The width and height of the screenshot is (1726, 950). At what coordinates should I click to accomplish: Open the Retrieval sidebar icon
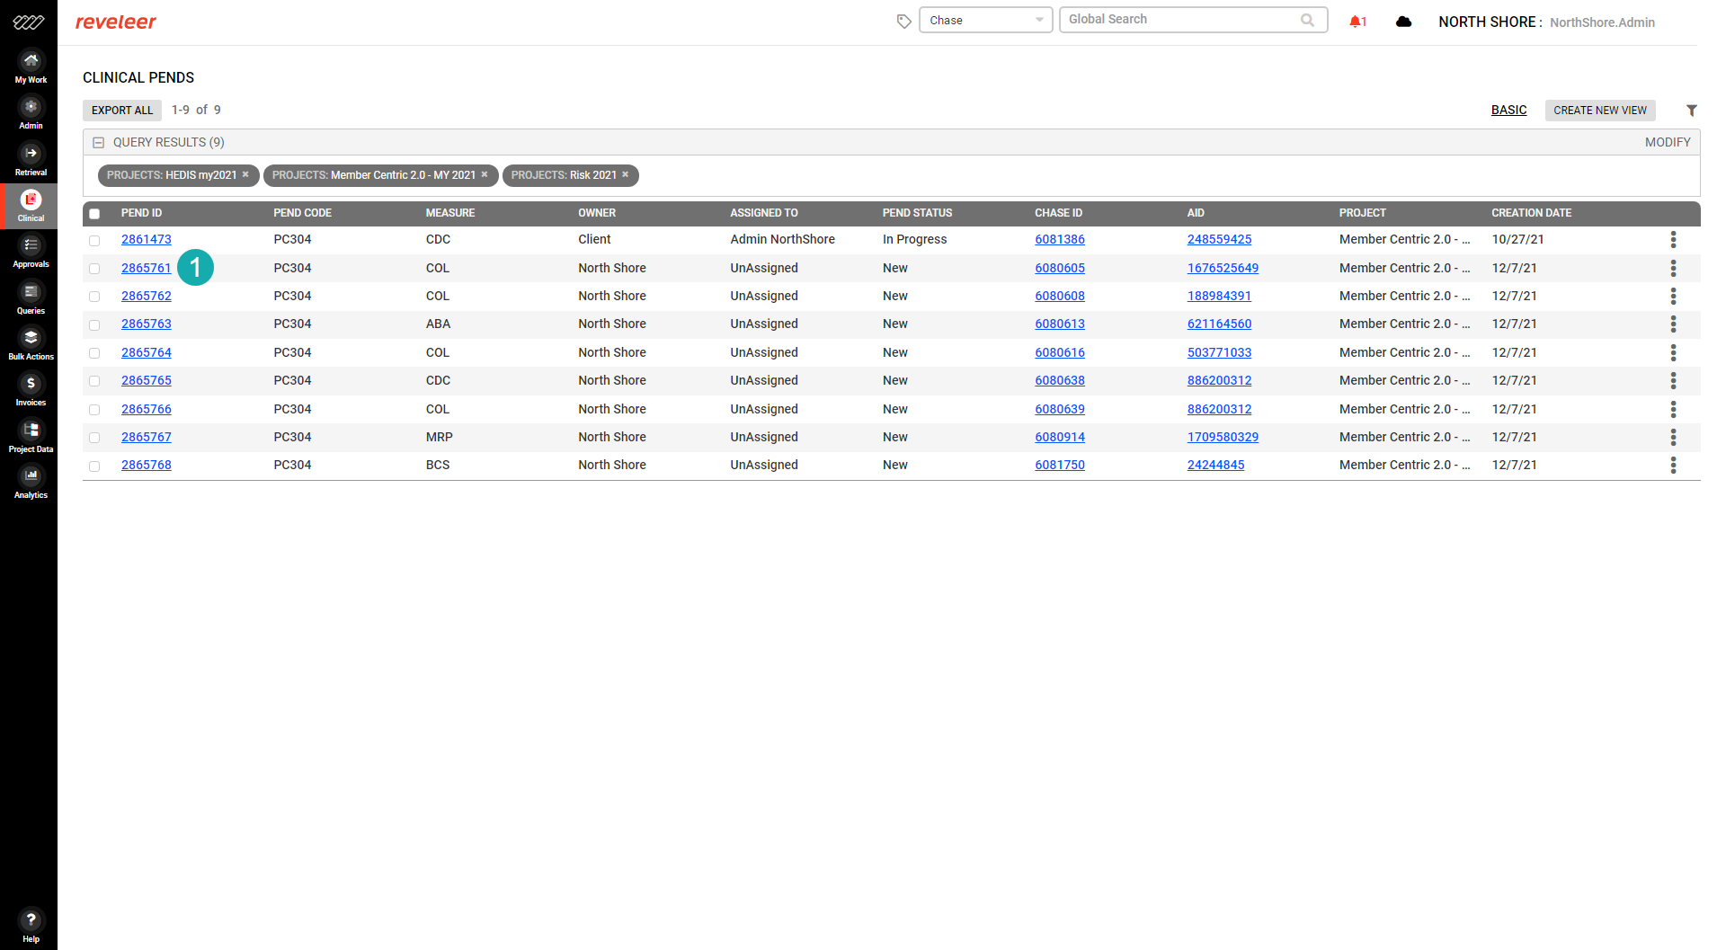click(31, 160)
